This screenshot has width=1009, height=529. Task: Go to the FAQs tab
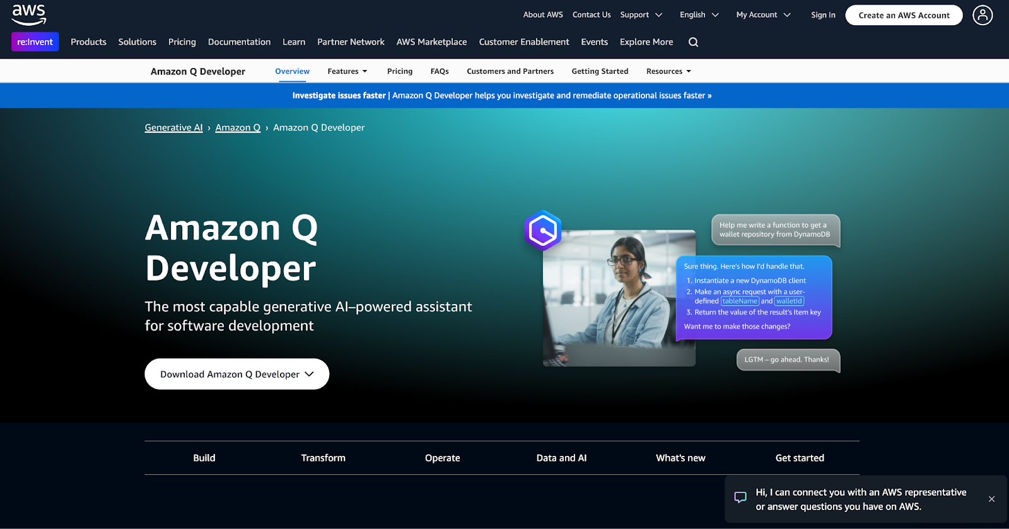click(x=440, y=71)
